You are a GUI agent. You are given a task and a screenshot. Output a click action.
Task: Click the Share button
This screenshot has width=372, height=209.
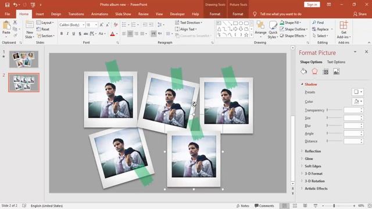[360, 14]
